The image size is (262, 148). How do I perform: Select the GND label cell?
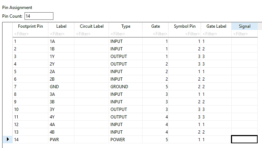61,87
